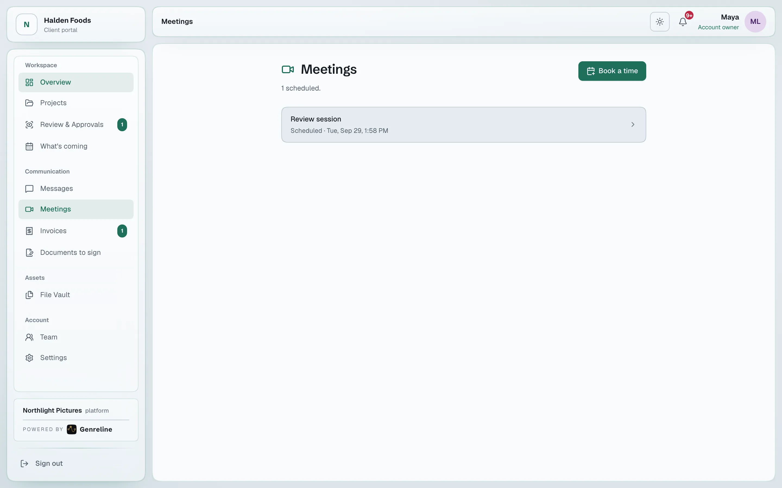782x488 pixels.
Task: Click the Scheduled Tue, Sep 29 text
Action: [339, 131]
